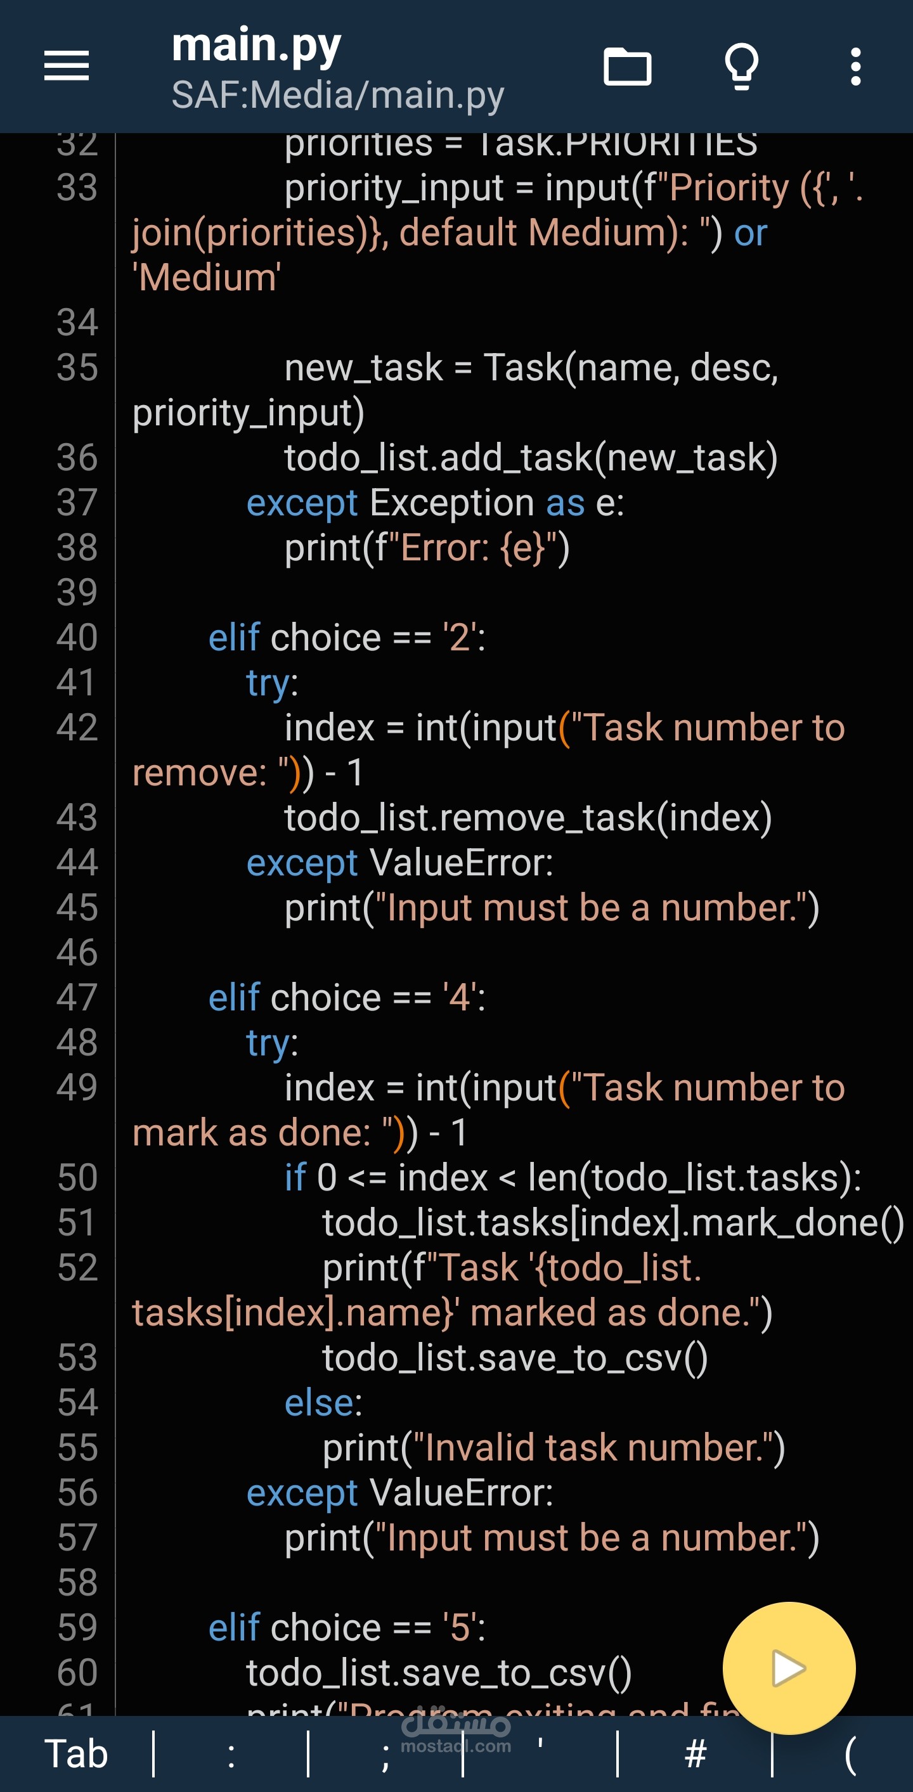Open the hamburger navigation menu
Viewport: 913px width, 1792px height.
pos(66,66)
